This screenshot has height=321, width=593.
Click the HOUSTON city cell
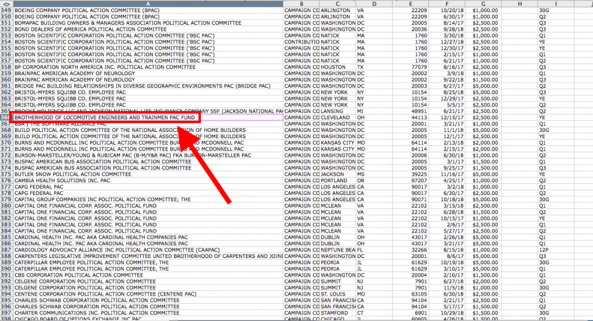[338, 67]
